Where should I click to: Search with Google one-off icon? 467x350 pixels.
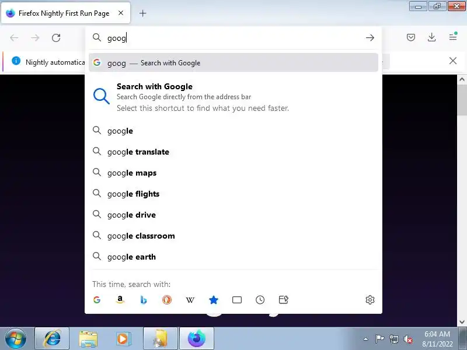point(97,300)
